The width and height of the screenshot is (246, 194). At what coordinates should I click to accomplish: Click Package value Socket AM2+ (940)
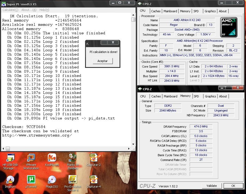187,30
